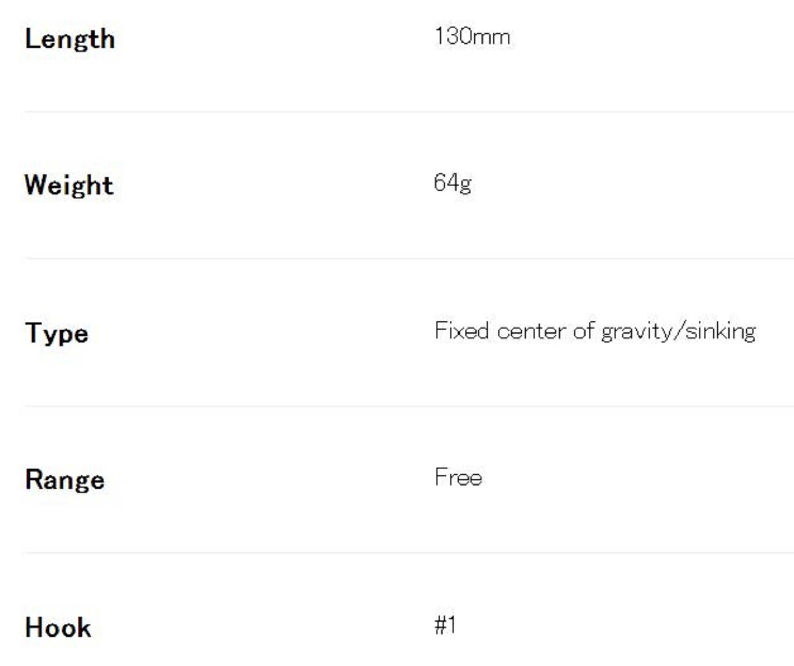The width and height of the screenshot is (794, 666).
Task: Click the divider line below the Length row
Action: [409, 112]
